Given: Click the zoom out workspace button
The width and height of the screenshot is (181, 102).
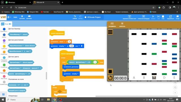Looking at the screenshot, I should coord(175,88).
